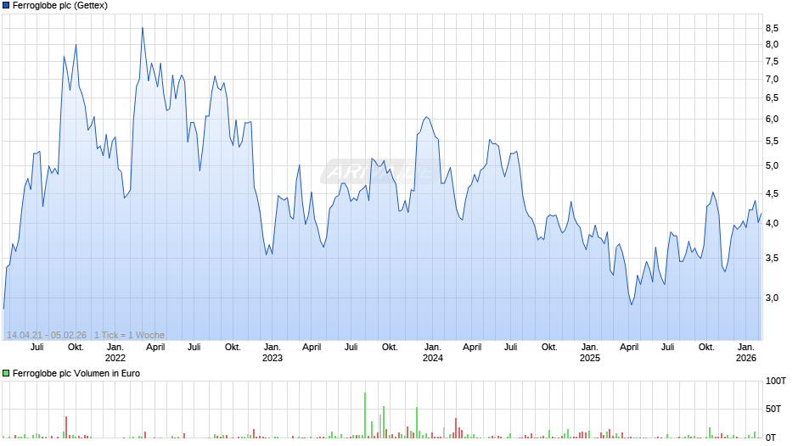Click the 3,5 price axis value
798x446 pixels.
(772, 259)
